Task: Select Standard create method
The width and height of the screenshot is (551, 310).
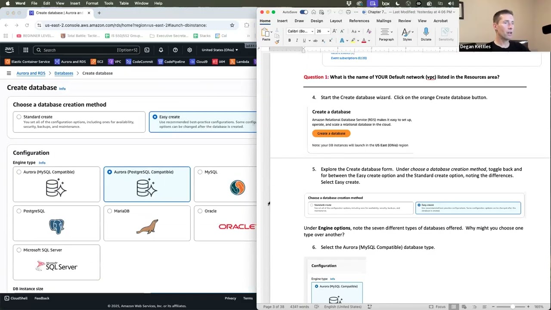Action: pos(19,117)
